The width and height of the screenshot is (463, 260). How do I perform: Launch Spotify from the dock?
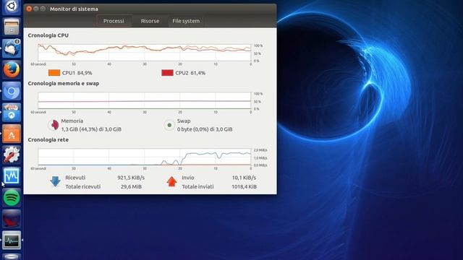coord(12,197)
